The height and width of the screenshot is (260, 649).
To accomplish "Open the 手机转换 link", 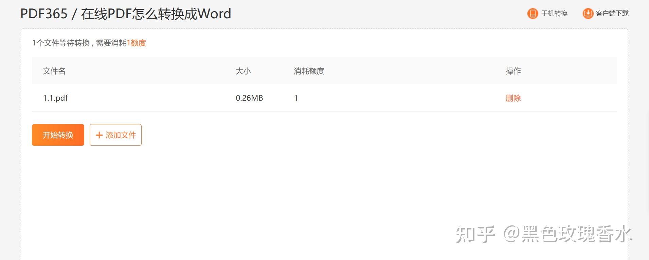I will point(554,14).
